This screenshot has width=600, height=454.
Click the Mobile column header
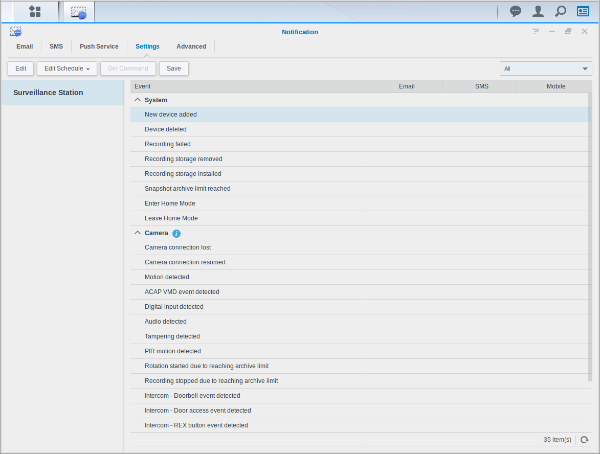point(554,86)
